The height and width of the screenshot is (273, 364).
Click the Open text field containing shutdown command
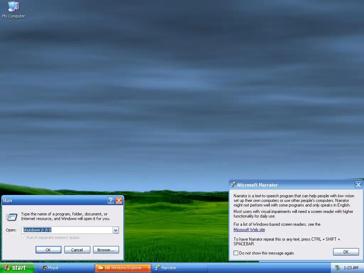click(x=67, y=230)
